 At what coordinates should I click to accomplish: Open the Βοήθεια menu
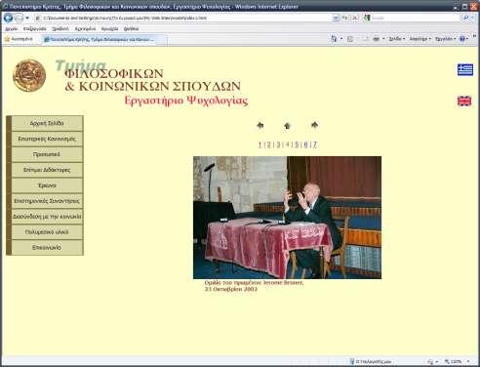[131, 29]
